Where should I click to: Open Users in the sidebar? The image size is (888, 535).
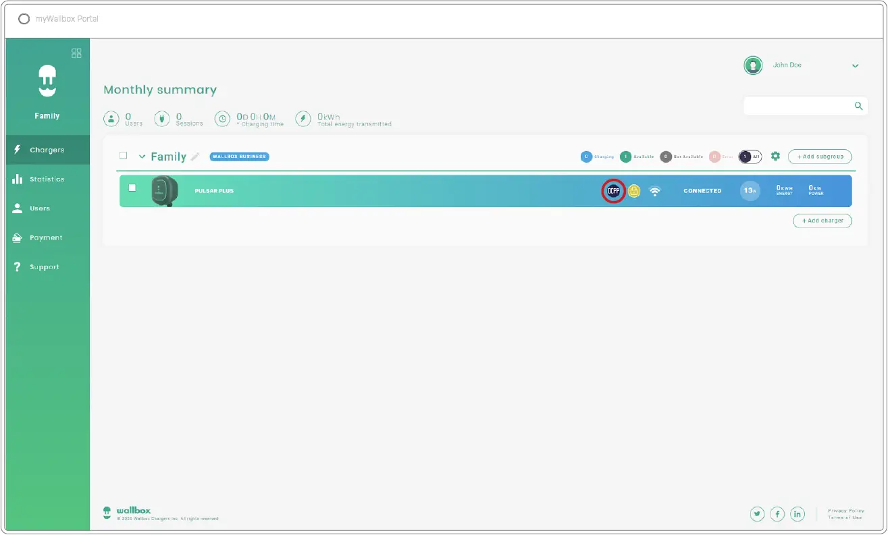[47, 208]
